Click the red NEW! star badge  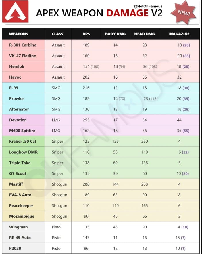point(183,12)
